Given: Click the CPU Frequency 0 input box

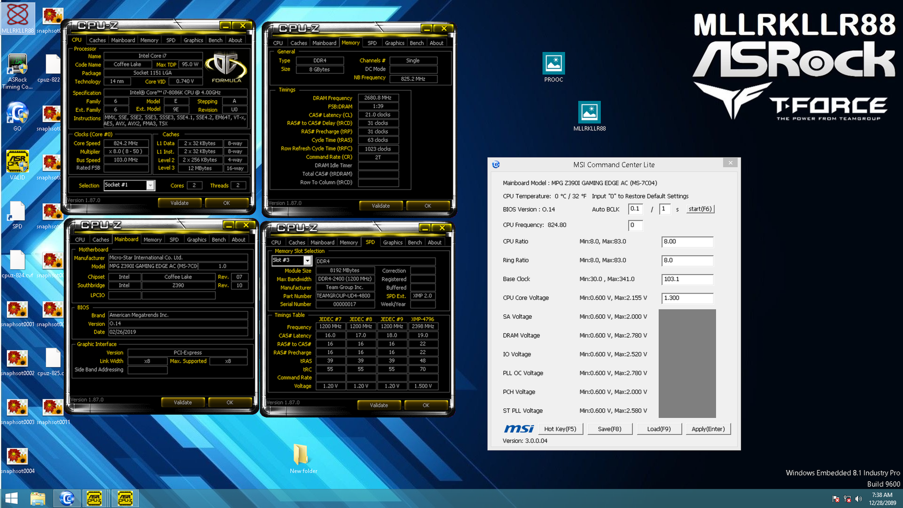Looking at the screenshot, I should coord(635,225).
